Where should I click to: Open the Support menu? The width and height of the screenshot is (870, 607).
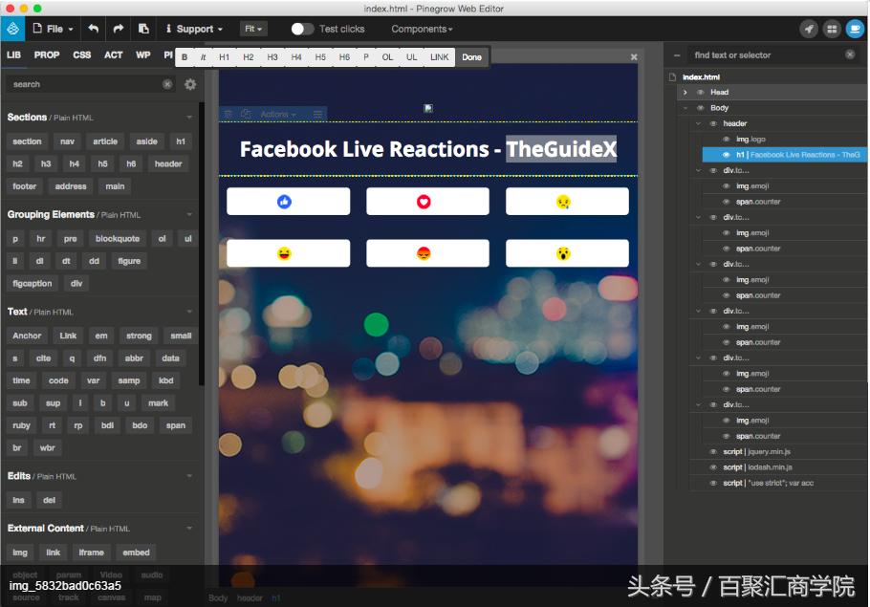pyautogui.click(x=194, y=29)
